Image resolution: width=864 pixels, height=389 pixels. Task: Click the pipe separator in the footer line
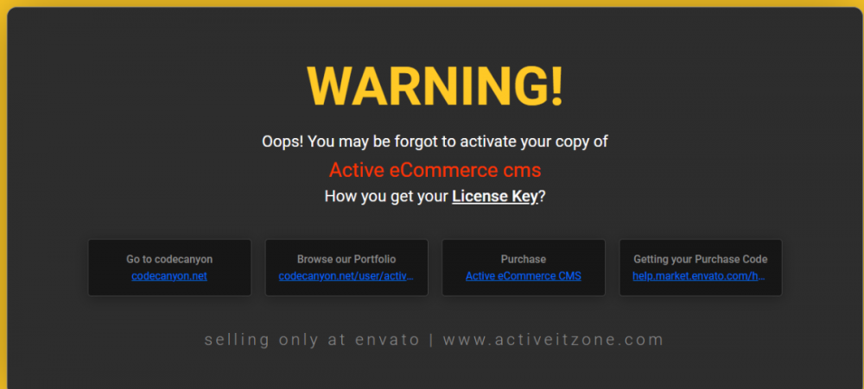[431, 340]
